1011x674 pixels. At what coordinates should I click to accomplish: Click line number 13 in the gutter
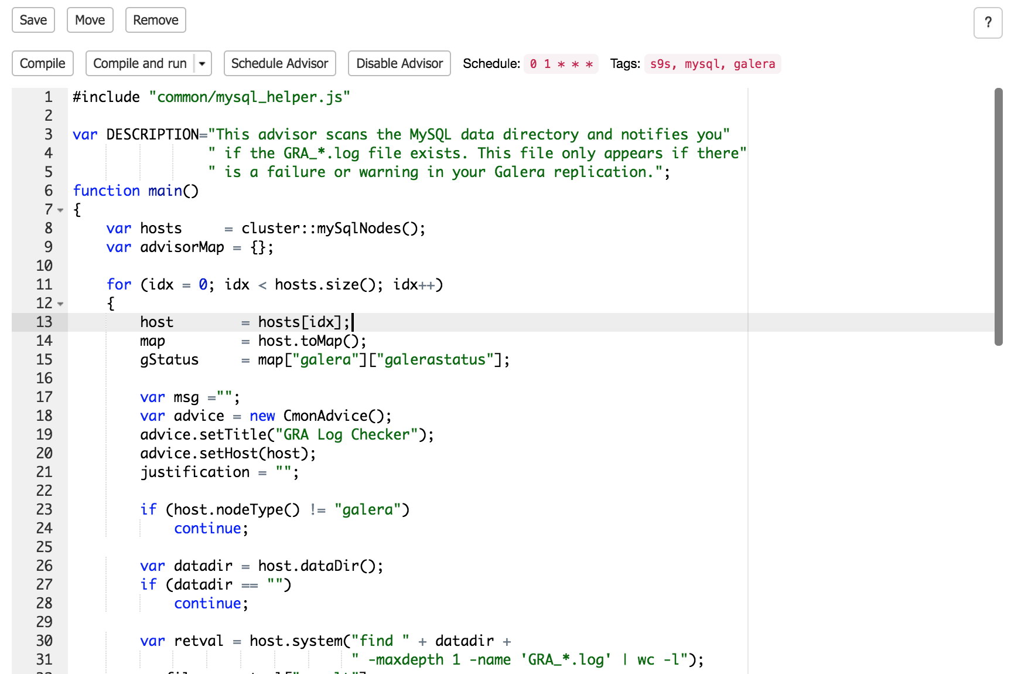[44, 322]
